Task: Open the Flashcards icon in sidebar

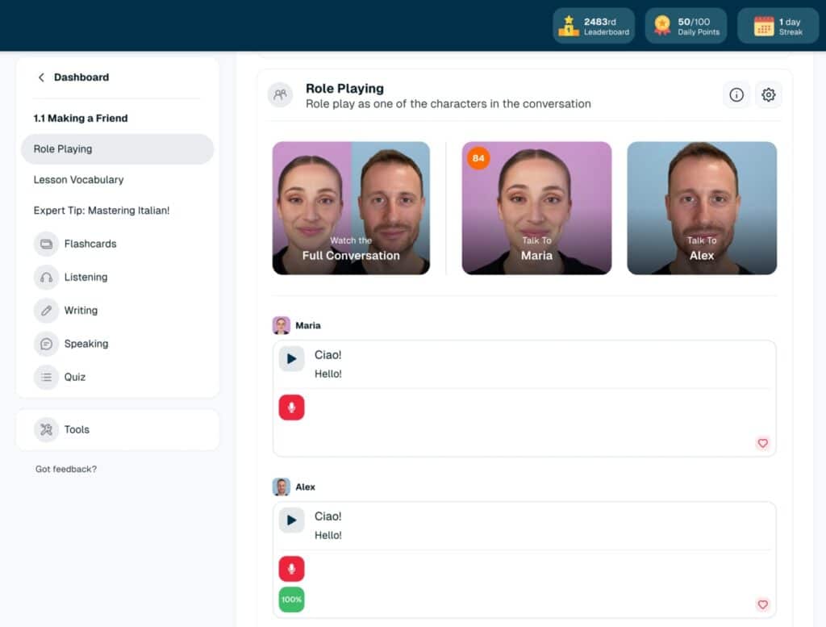Action: coord(47,244)
